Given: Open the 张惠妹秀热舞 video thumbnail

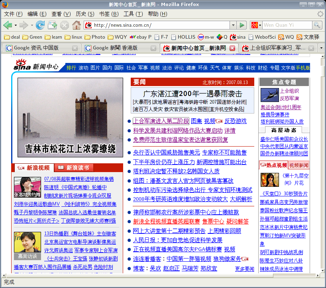Looking at the screenshot, I should point(27,187).
